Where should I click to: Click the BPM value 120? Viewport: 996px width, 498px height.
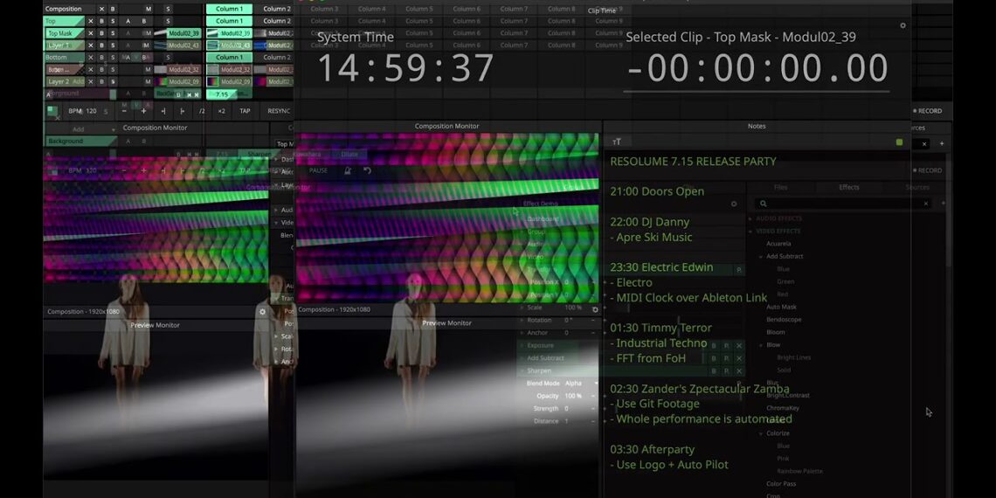pyautogui.click(x=91, y=111)
